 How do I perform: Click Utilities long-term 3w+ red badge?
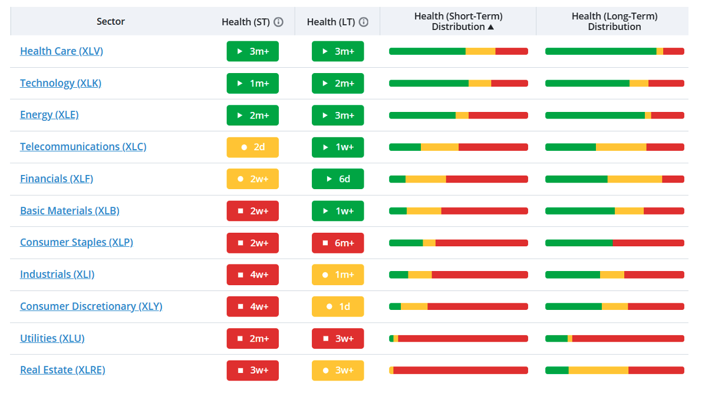click(x=338, y=338)
